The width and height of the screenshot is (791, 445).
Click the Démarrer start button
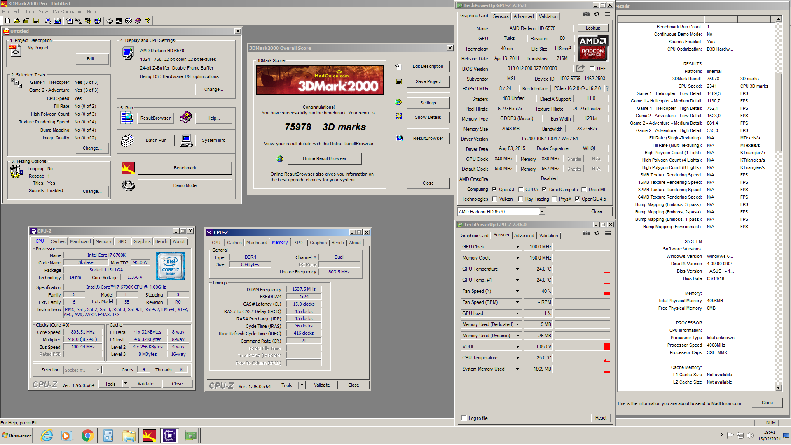tap(16, 436)
